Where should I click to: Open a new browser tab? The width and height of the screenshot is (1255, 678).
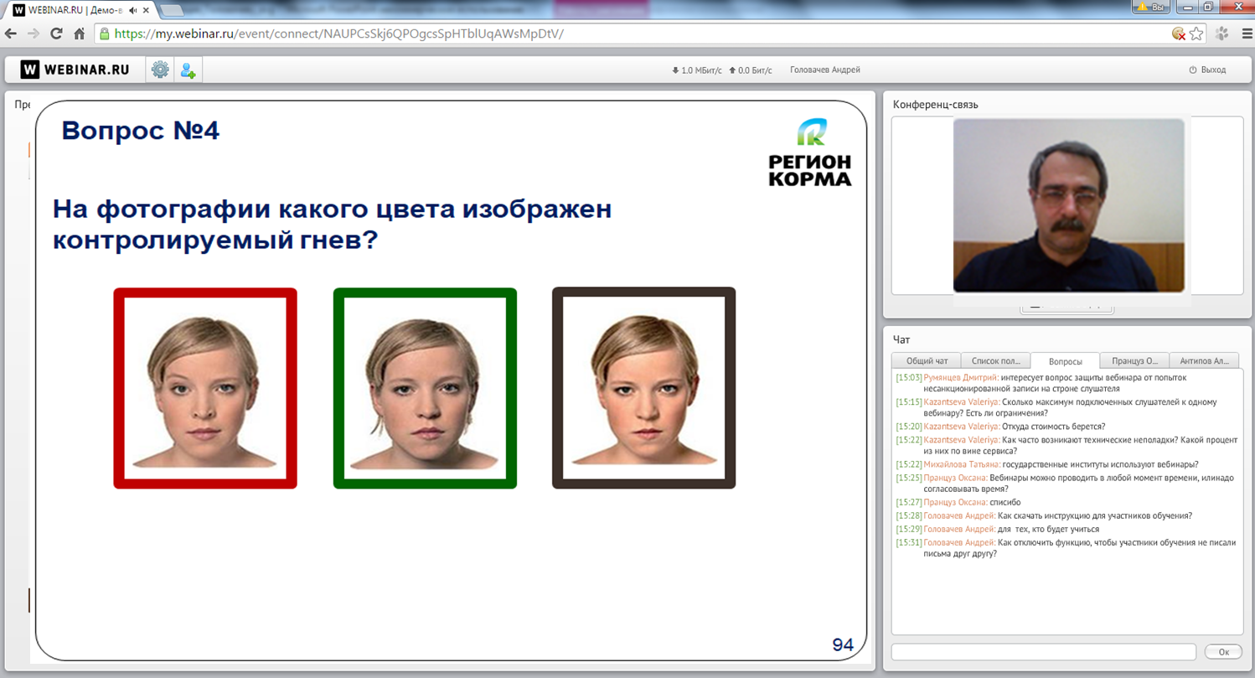coord(171,10)
